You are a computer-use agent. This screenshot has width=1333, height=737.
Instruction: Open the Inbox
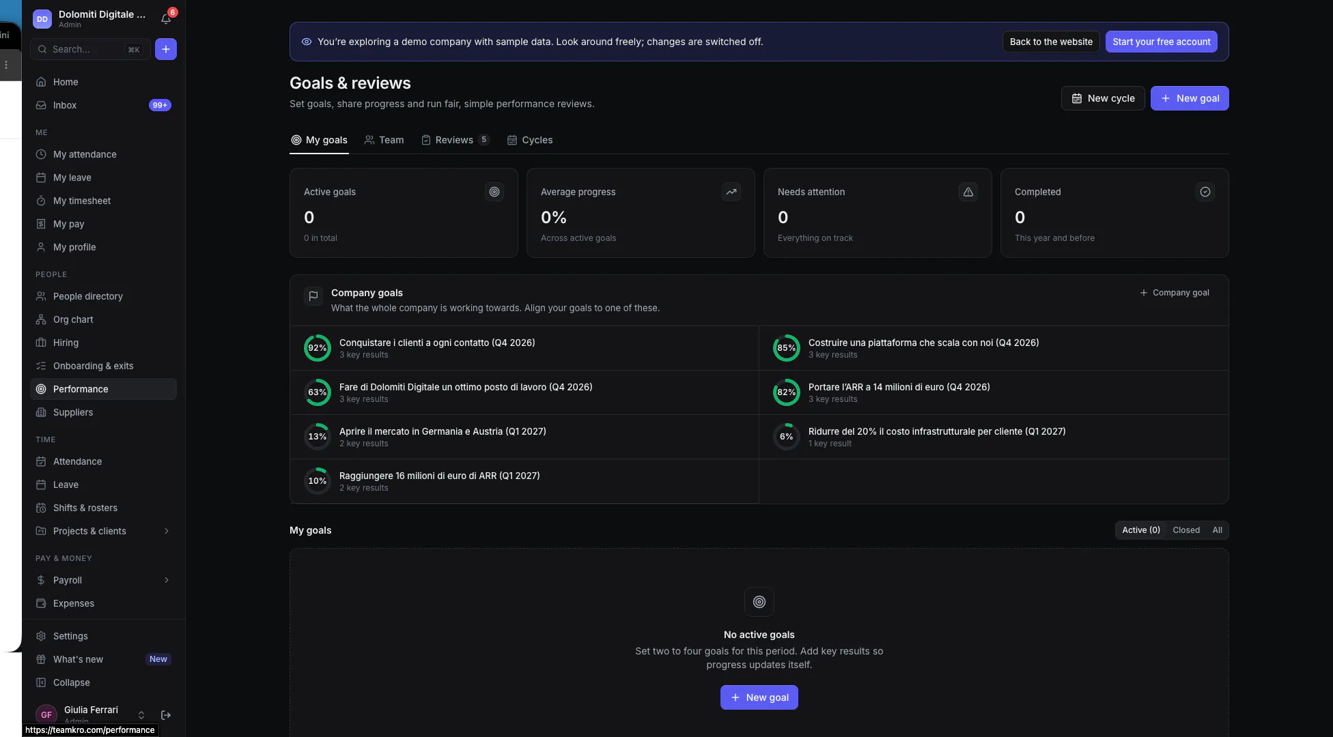pyautogui.click(x=103, y=105)
